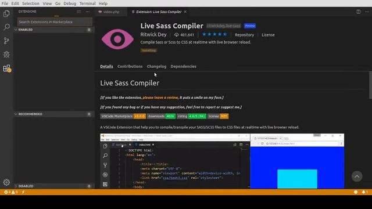Open the Selection menu
The image size is (372, 209).
pyautogui.click(x=31, y=3)
